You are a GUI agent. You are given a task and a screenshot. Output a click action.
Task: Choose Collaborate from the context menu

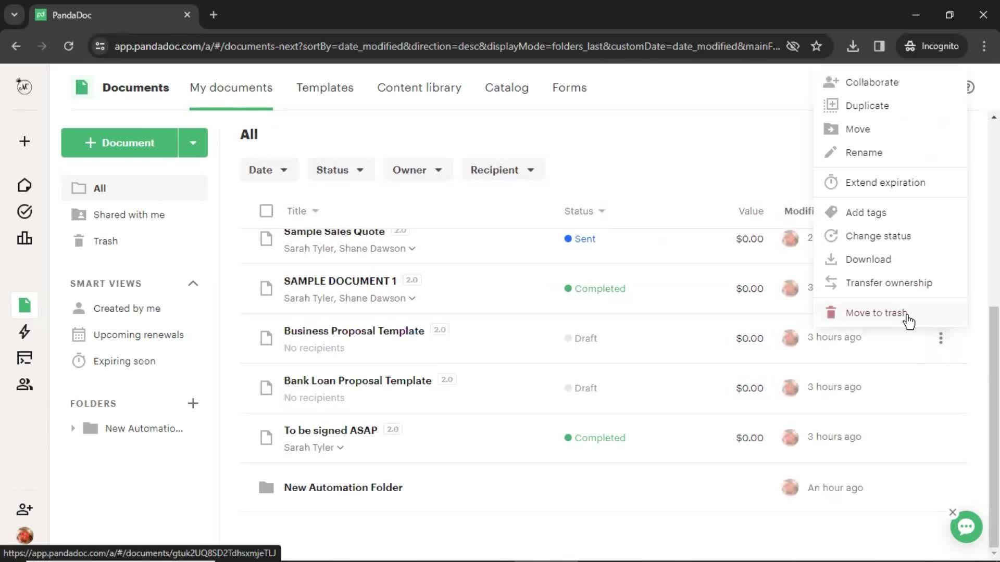pos(890,82)
